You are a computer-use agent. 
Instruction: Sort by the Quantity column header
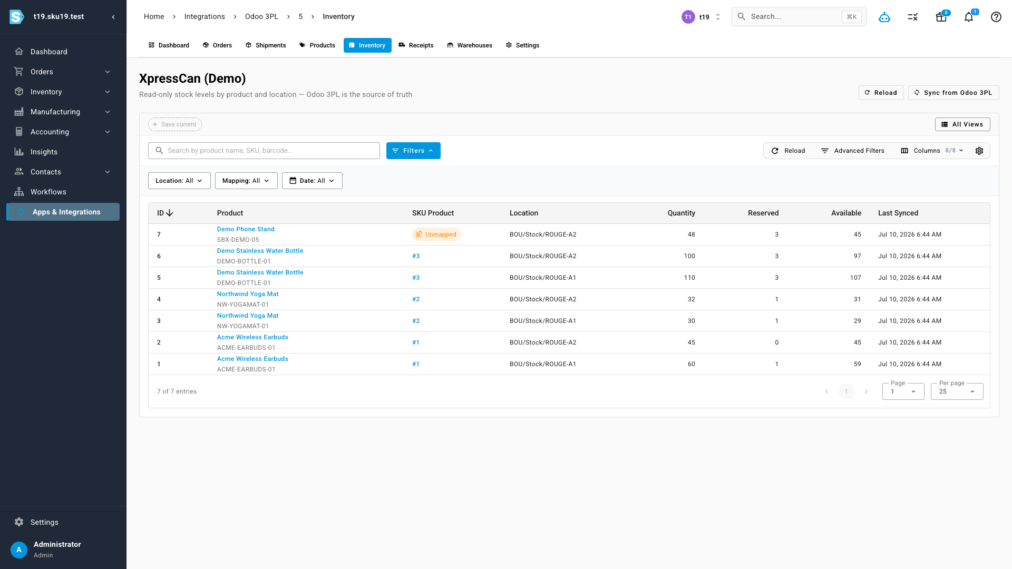[681, 213]
